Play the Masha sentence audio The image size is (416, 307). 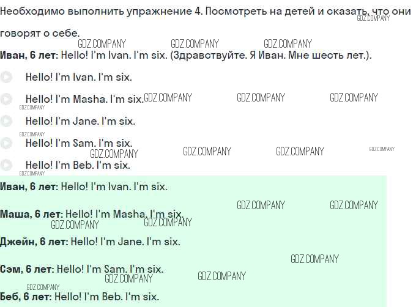6,99
